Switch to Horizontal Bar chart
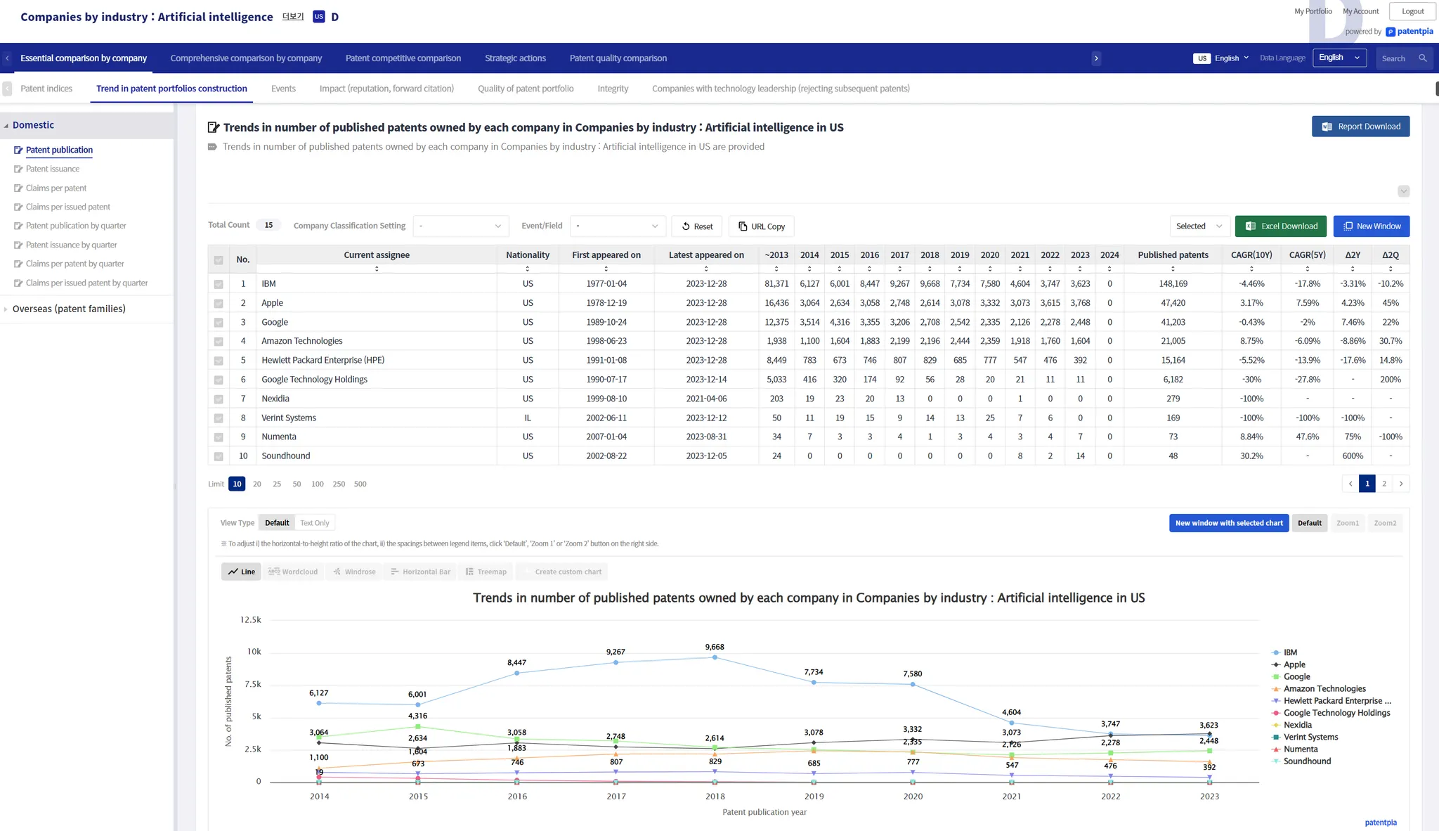The width and height of the screenshot is (1439, 831). pos(420,572)
